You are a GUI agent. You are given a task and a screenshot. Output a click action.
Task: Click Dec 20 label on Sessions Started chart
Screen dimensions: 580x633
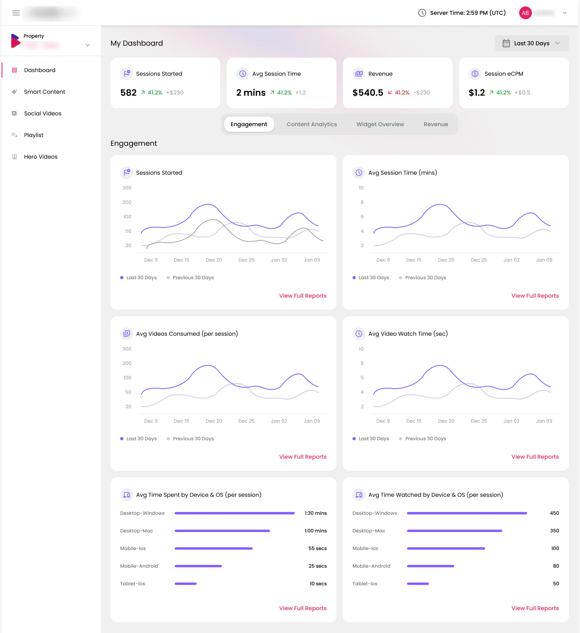tap(214, 260)
